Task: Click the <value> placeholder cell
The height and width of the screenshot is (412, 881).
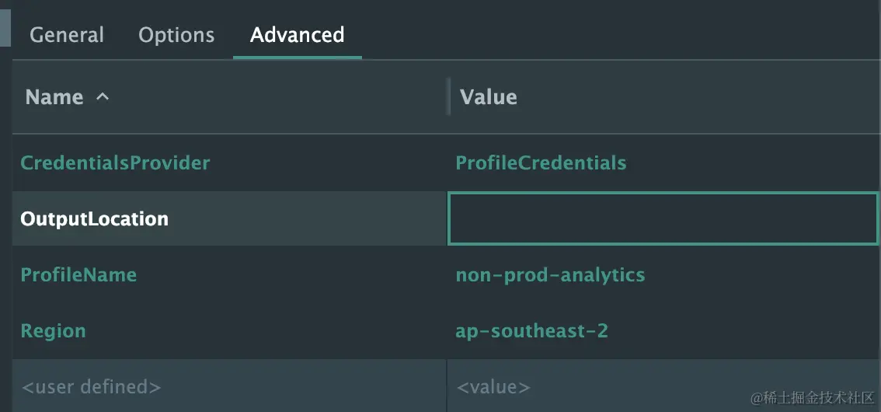Action: tap(493, 386)
